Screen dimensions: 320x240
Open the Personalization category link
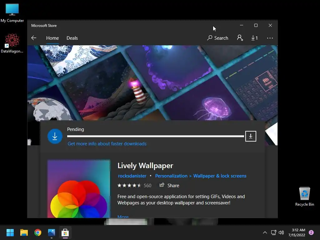pos(171,176)
